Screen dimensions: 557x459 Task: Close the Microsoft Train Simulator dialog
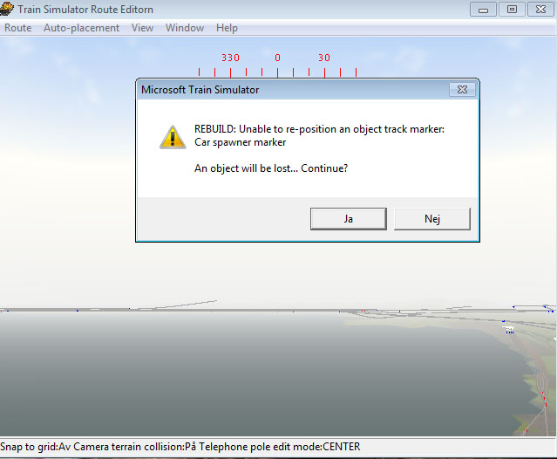pyautogui.click(x=462, y=90)
